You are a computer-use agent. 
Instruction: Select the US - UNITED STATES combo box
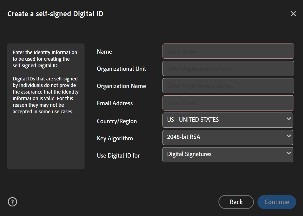click(228, 120)
